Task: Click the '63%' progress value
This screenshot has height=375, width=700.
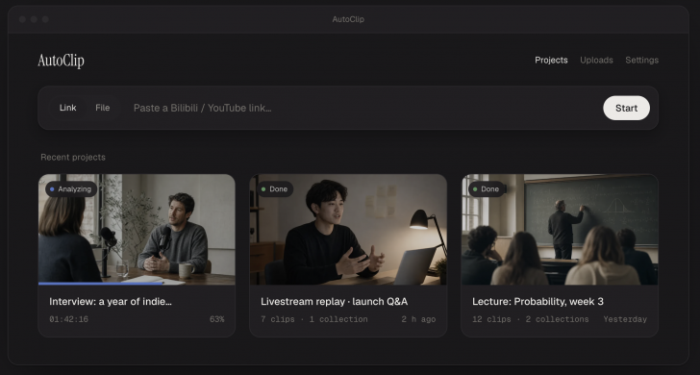Action: [217, 319]
